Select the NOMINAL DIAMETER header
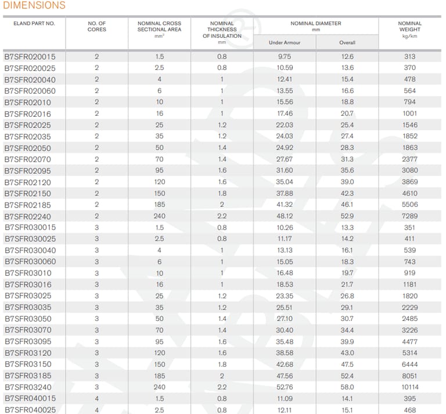446x414 pixels. coord(316,26)
